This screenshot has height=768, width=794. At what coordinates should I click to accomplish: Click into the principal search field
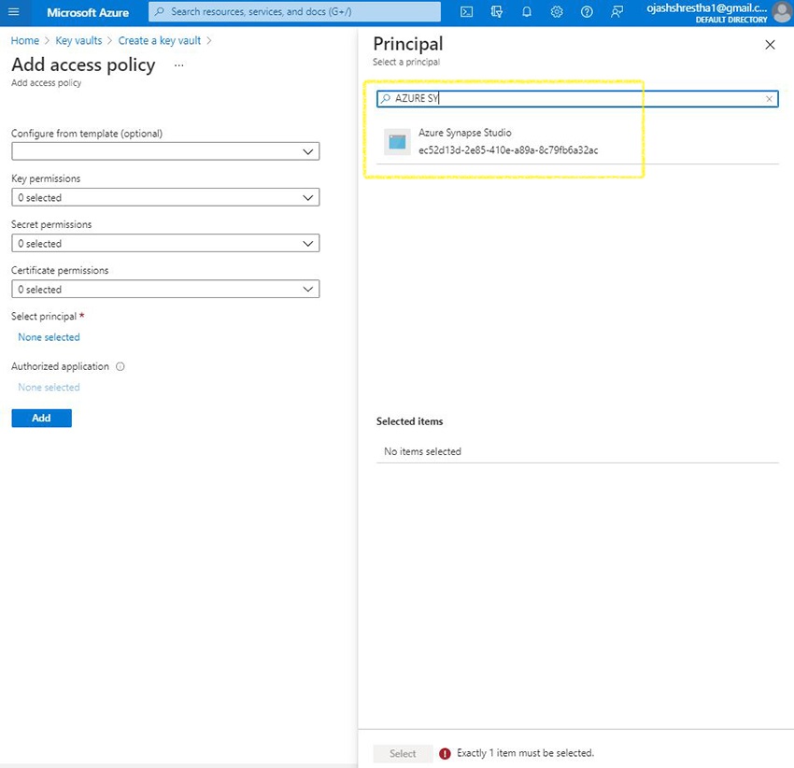click(577, 99)
